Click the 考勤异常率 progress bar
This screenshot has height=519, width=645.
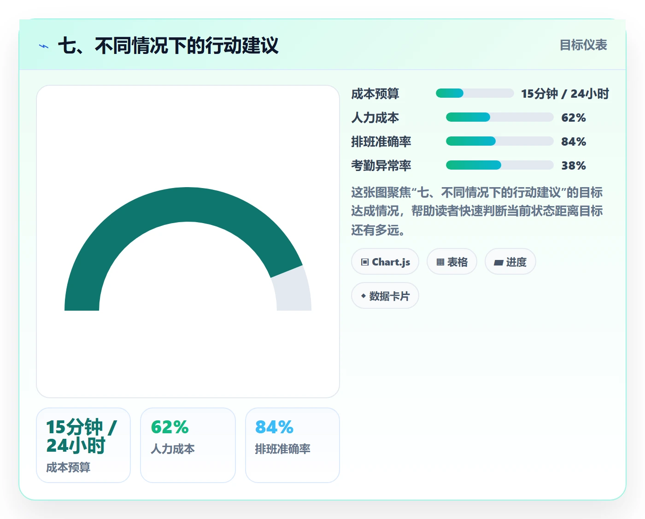500,165
